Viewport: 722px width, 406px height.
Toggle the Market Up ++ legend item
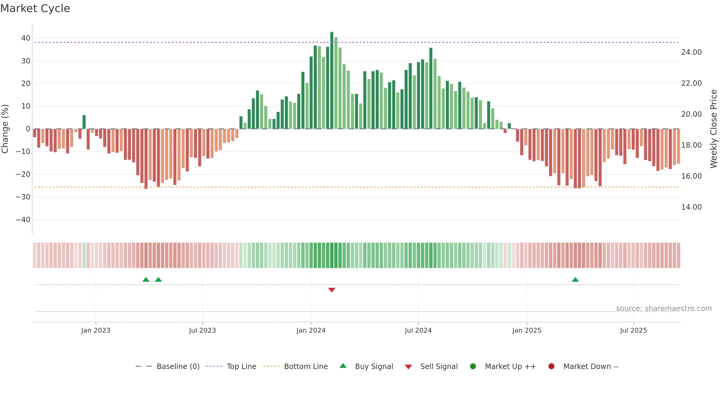click(503, 366)
